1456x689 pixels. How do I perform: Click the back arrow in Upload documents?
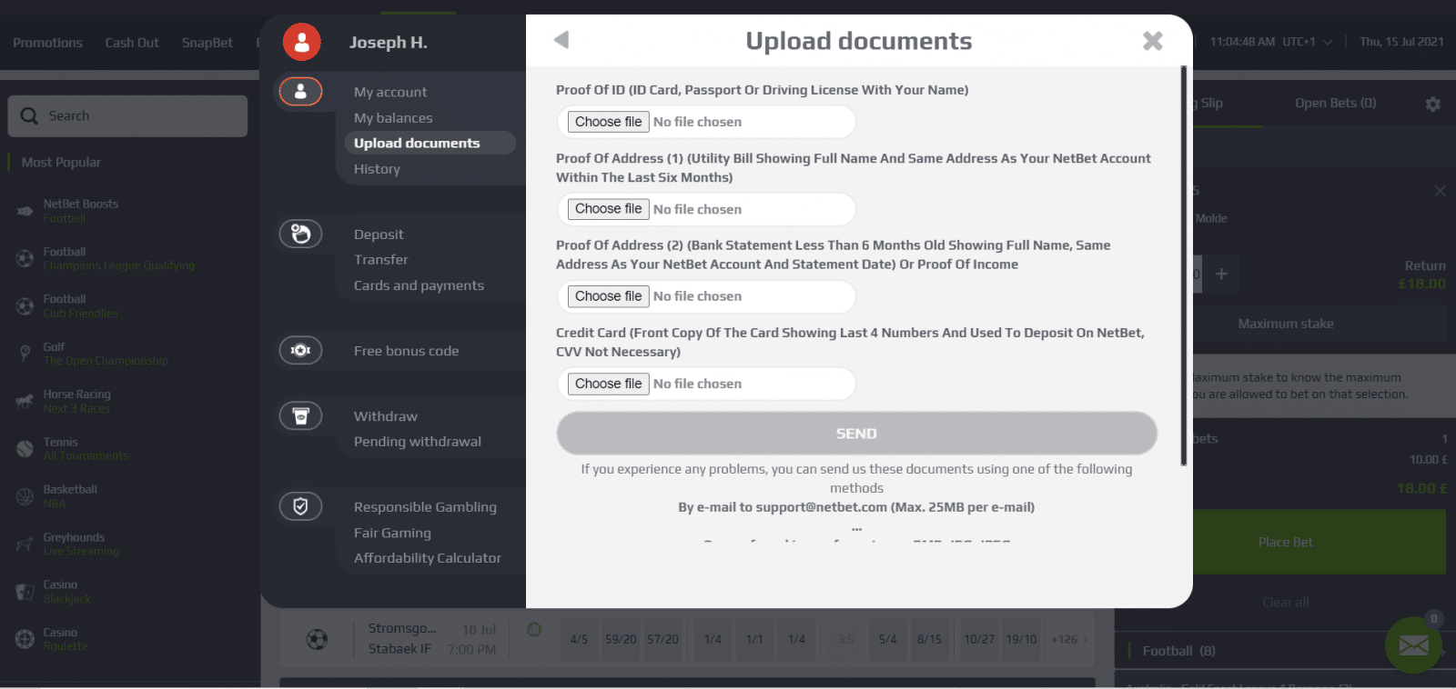561,40
